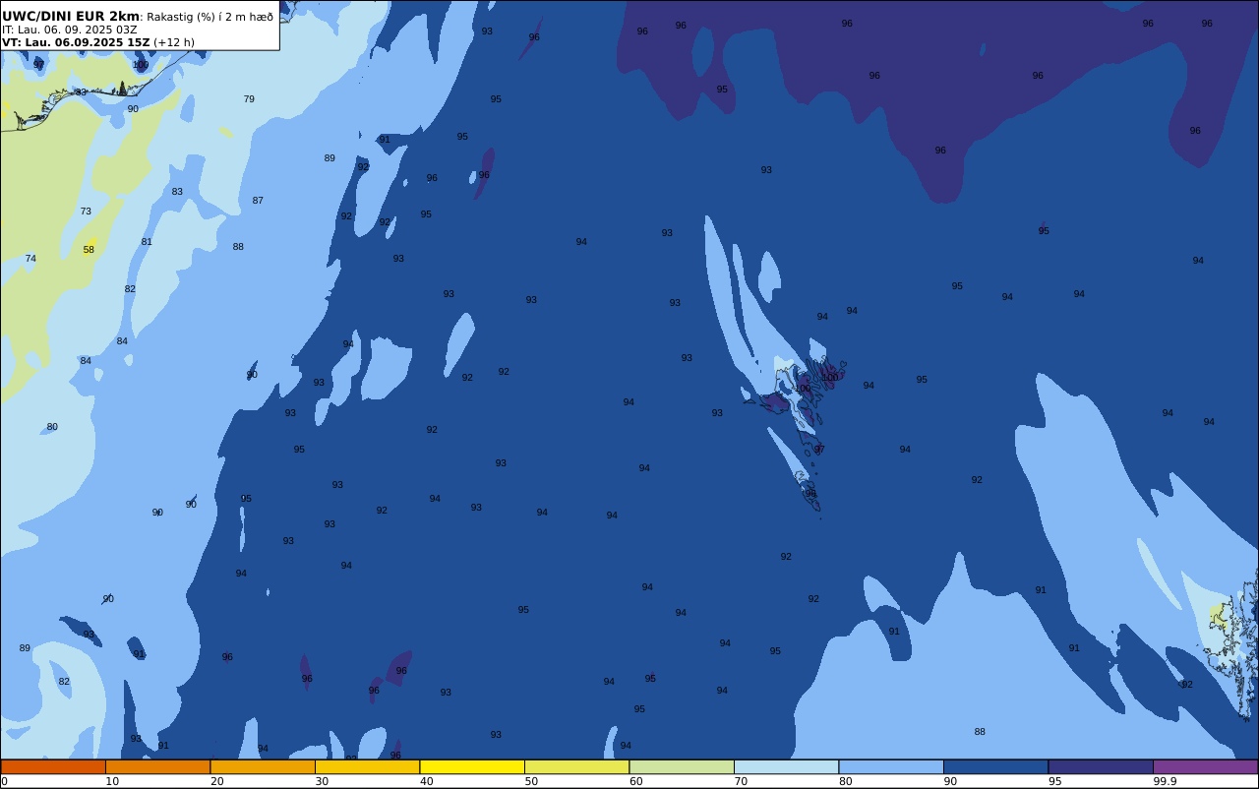Click the dark blue 90–95 legend swatch
Viewport: 1259px width, 789px height.
995,766
